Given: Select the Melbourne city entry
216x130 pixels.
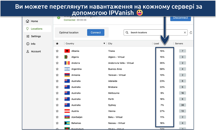Looking at the screenshot, I should [x=114, y=93].
